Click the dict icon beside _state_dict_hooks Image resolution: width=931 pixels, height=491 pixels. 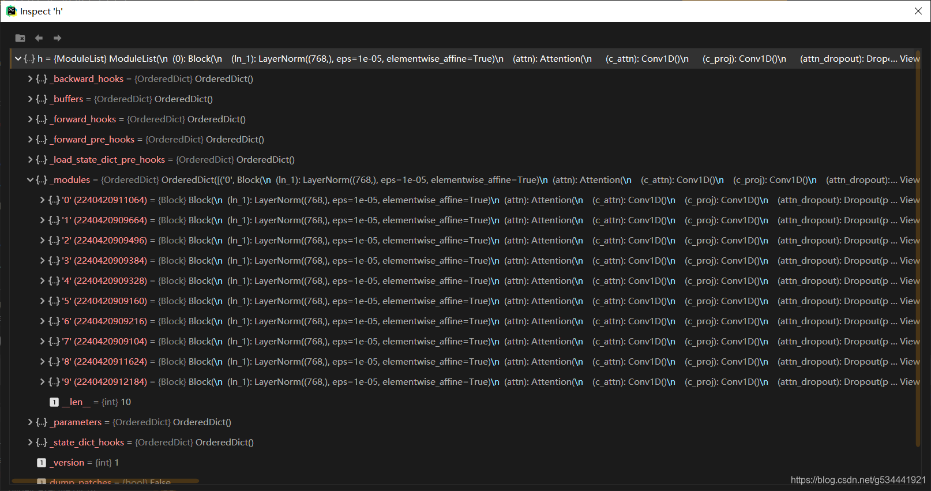pos(42,443)
